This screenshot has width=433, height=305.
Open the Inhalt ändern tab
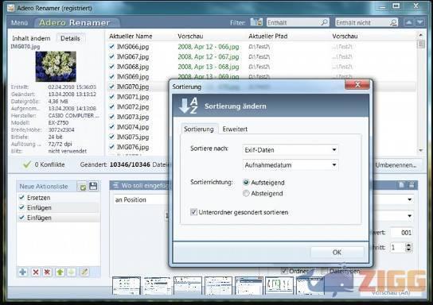point(31,38)
